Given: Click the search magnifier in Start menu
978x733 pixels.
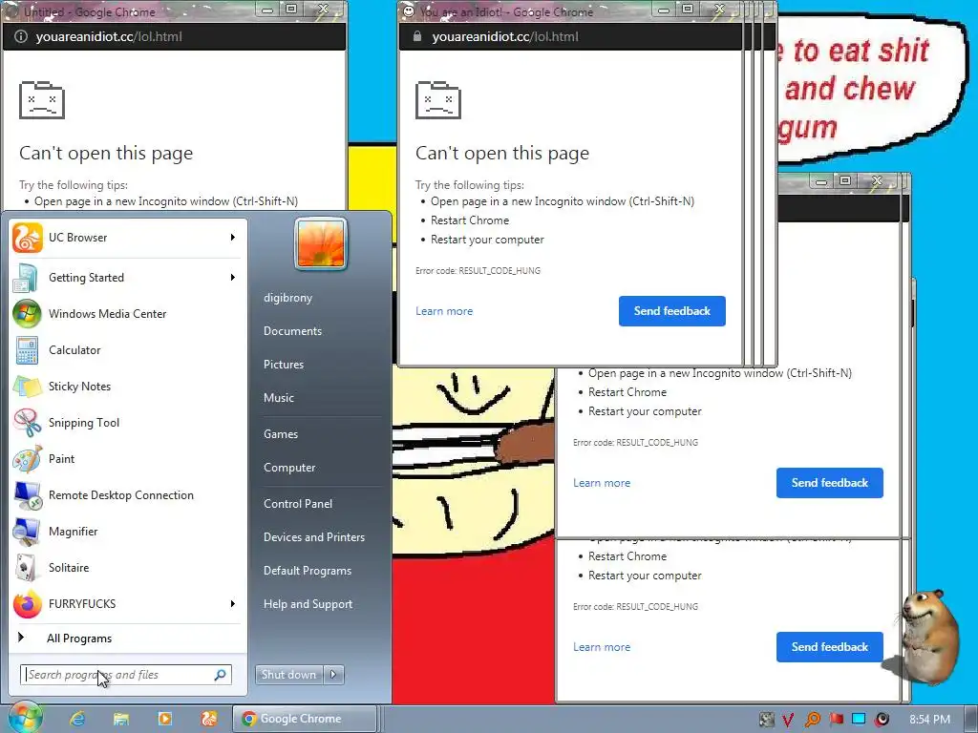Looking at the screenshot, I should tap(221, 675).
